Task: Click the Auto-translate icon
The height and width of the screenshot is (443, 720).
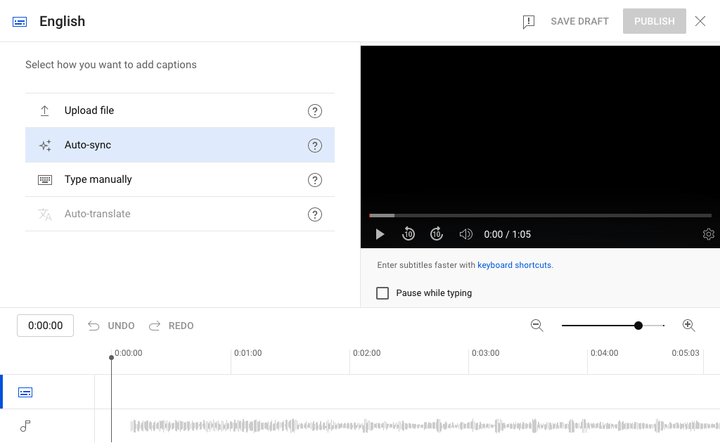Action: point(44,214)
